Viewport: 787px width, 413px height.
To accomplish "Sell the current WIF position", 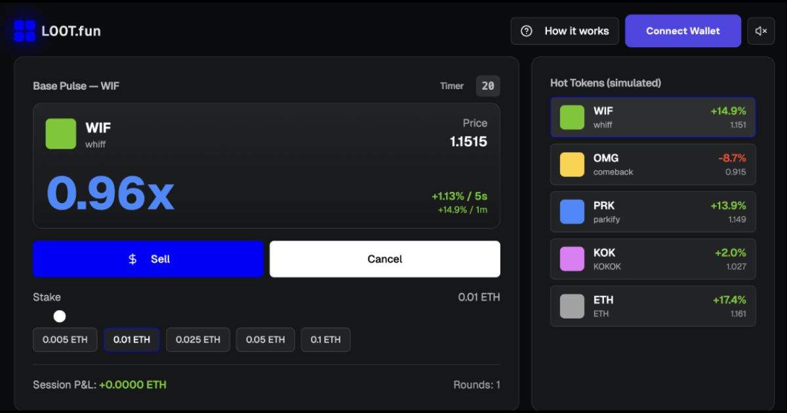I will click(148, 259).
